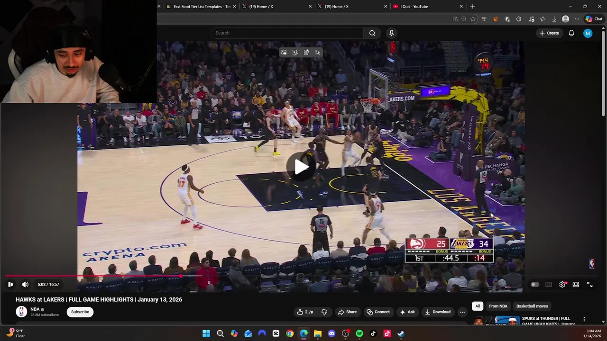607x341 pixels.
Task: Select the Basketball moves filter chip
Action: pyautogui.click(x=532, y=306)
